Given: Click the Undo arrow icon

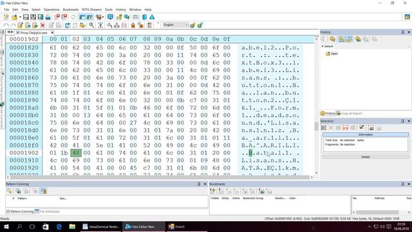Looking at the screenshot, I should coord(6,25).
